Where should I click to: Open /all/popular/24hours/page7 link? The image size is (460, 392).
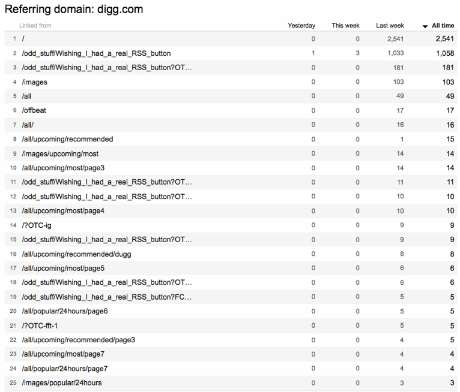[65, 368]
